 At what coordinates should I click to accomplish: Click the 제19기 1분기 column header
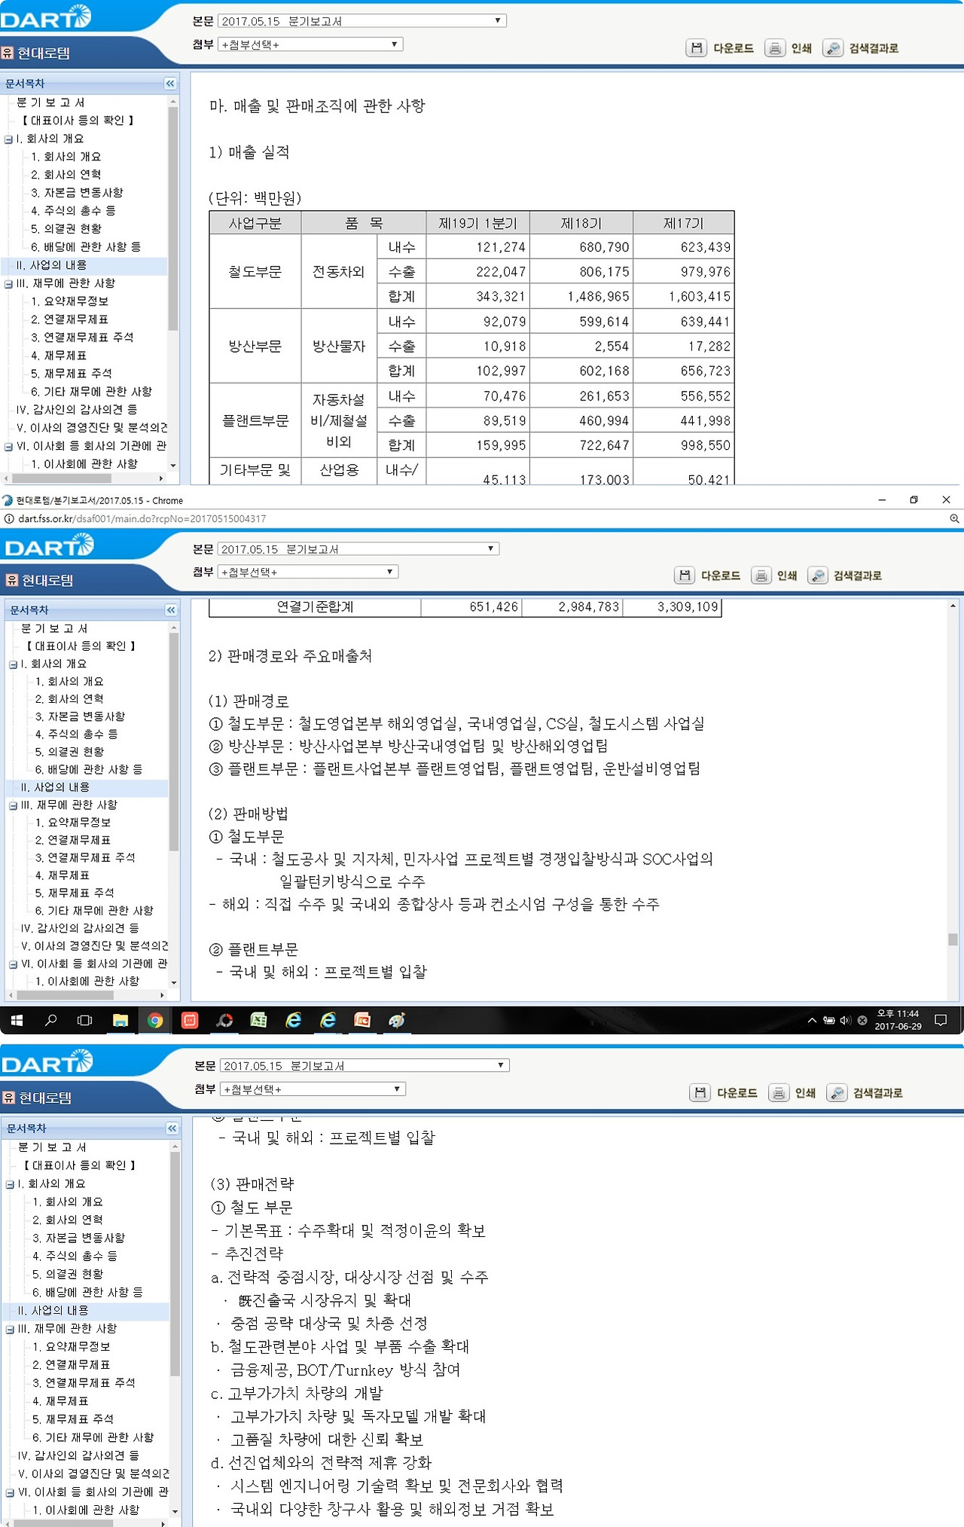pyautogui.click(x=478, y=224)
